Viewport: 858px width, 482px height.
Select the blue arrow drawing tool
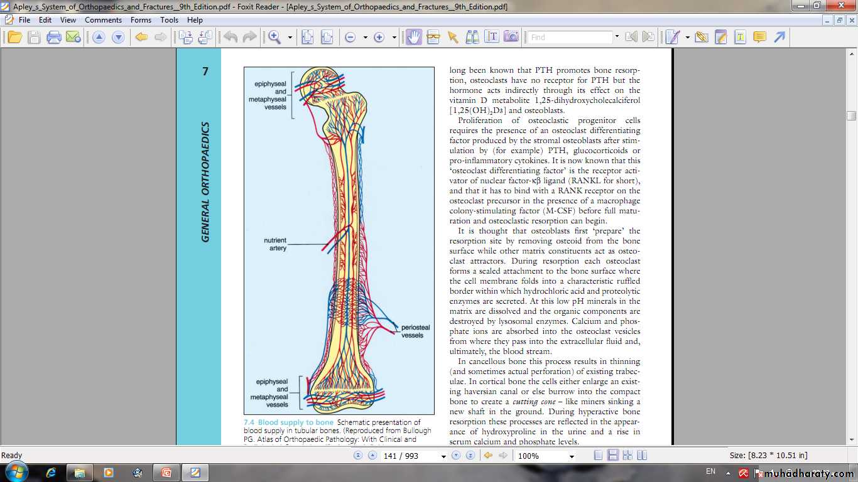(x=779, y=38)
